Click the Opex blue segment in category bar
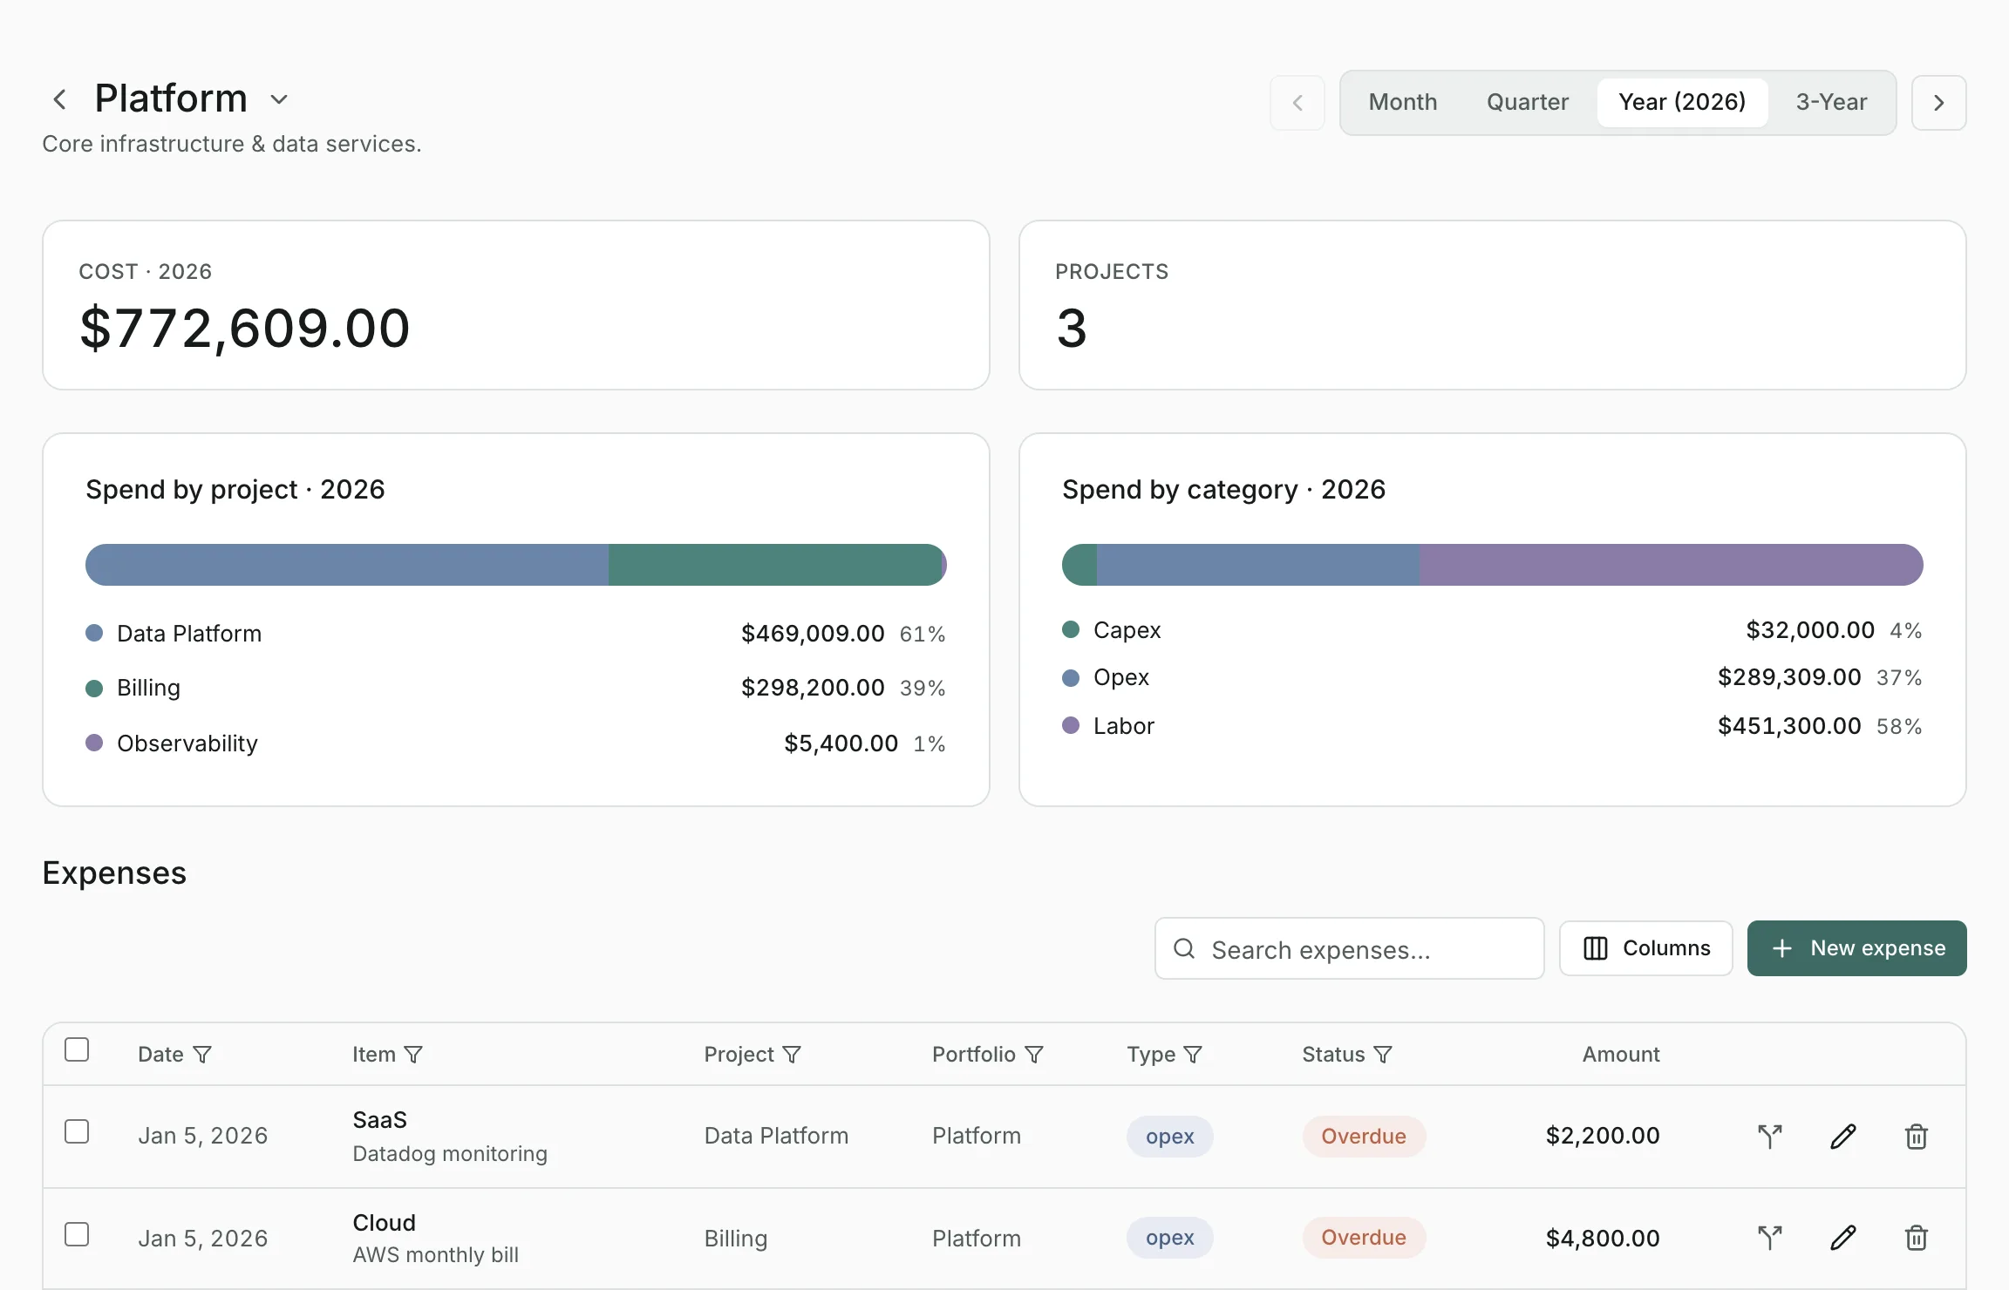Screen dimensions: 2009x1290 click(1257, 565)
